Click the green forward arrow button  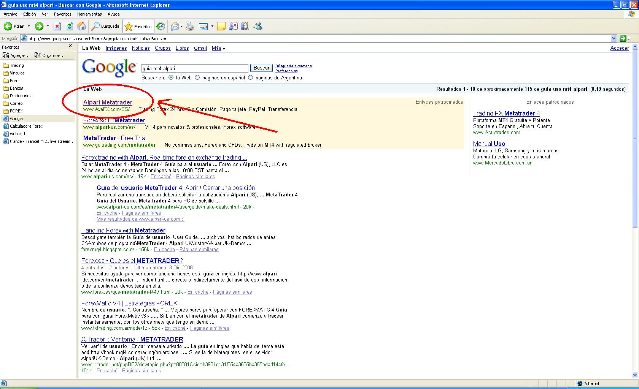(39, 26)
